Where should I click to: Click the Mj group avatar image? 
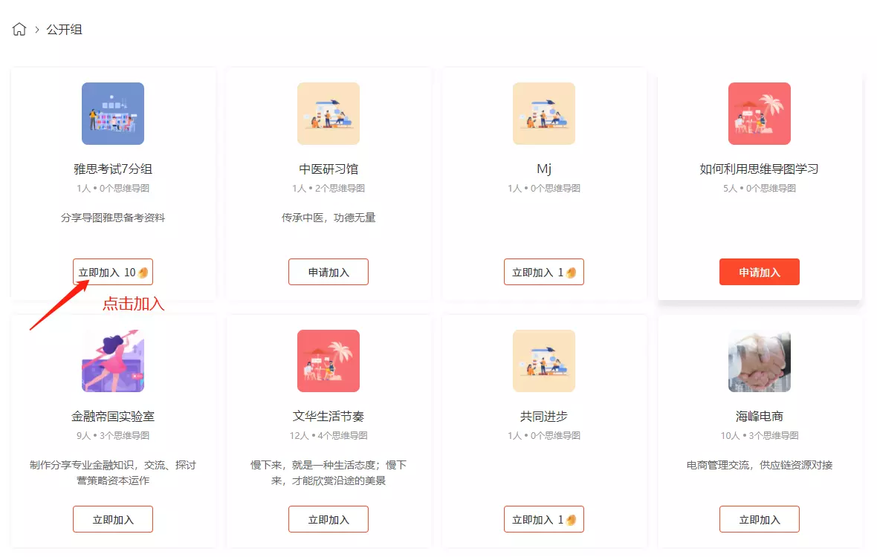(544, 114)
